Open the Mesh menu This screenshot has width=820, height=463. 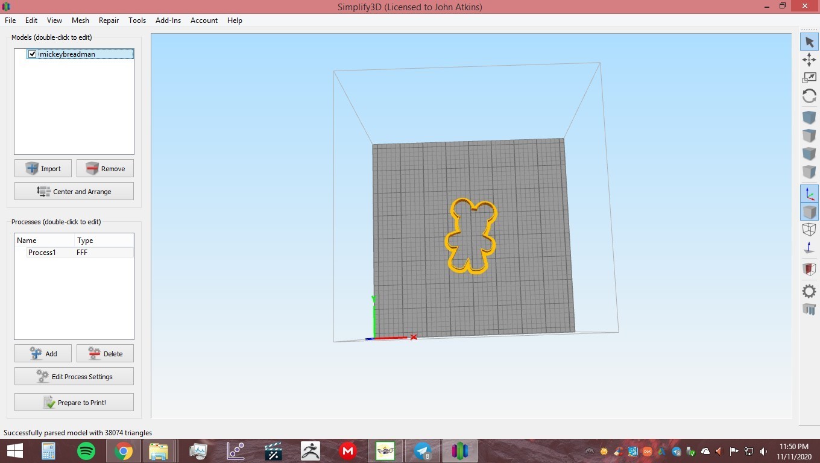pos(80,20)
